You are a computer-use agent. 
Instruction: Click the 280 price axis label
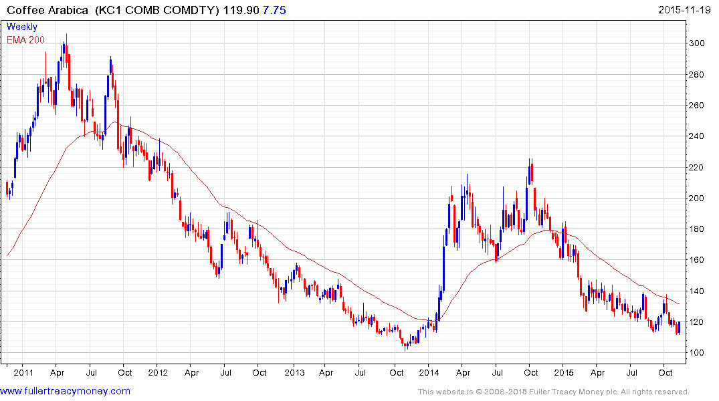click(x=696, y=74)
